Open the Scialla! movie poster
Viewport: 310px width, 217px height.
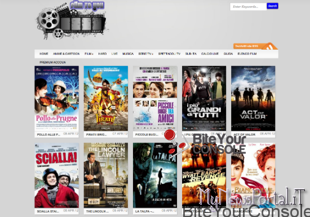[57, 175]
